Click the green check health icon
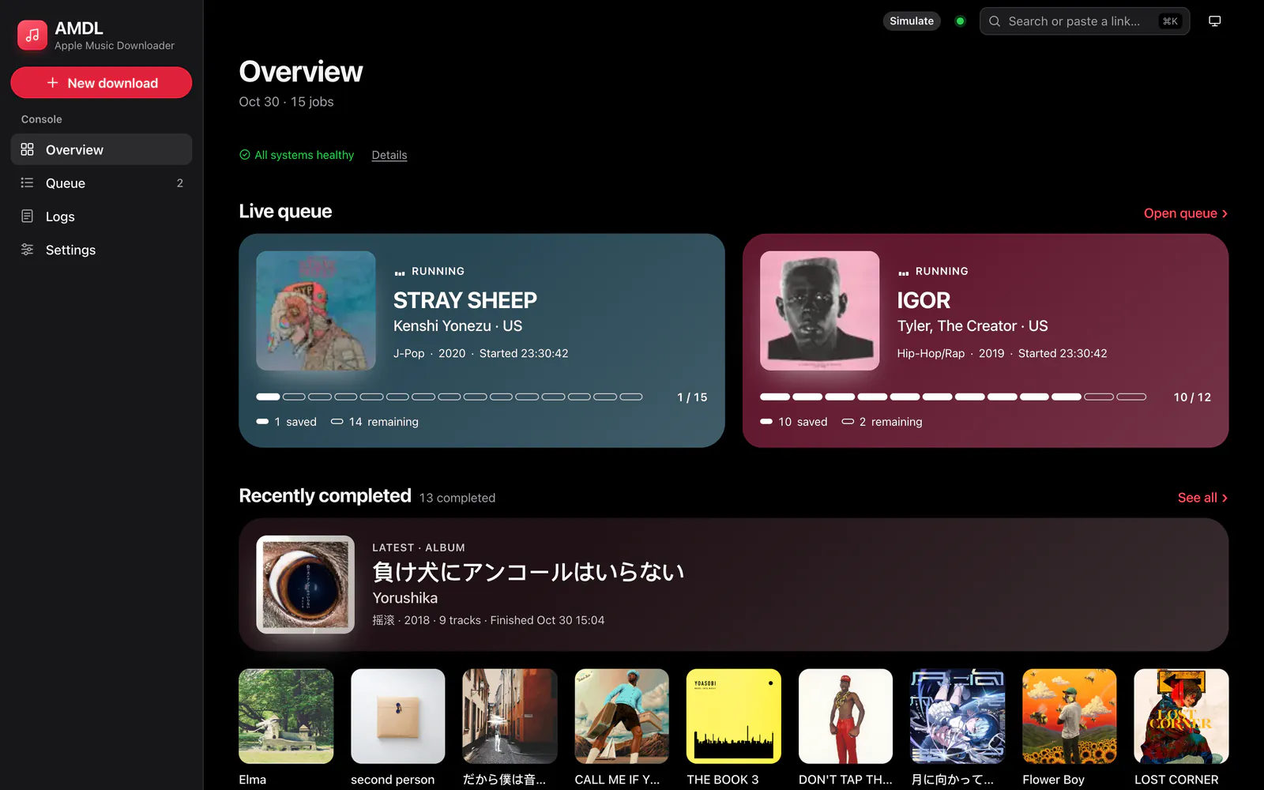Screen dimensions: 1264x790 [x=245, y=155]
